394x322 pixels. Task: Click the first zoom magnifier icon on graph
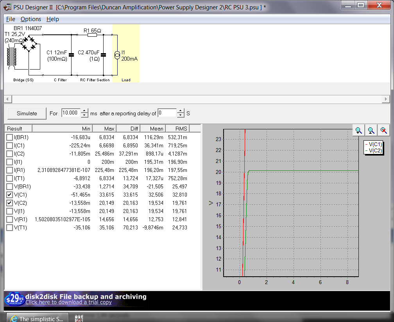358,131
